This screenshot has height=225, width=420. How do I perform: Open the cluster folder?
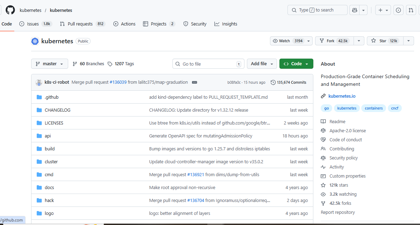51,162
